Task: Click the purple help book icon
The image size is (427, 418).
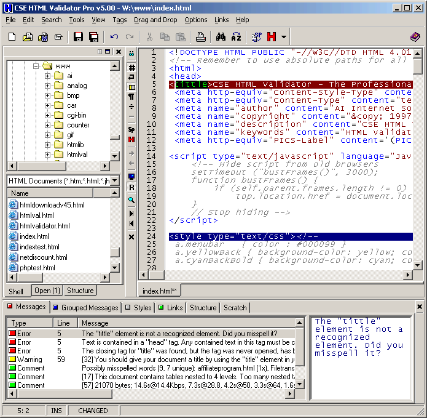Action: click(415, 36)
